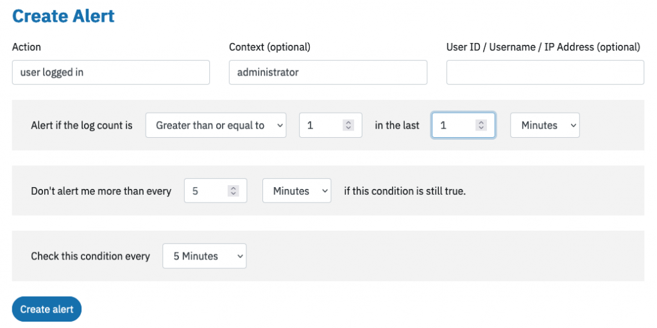Click the Create alert button
657x328 pixels.
pos(46,309)
